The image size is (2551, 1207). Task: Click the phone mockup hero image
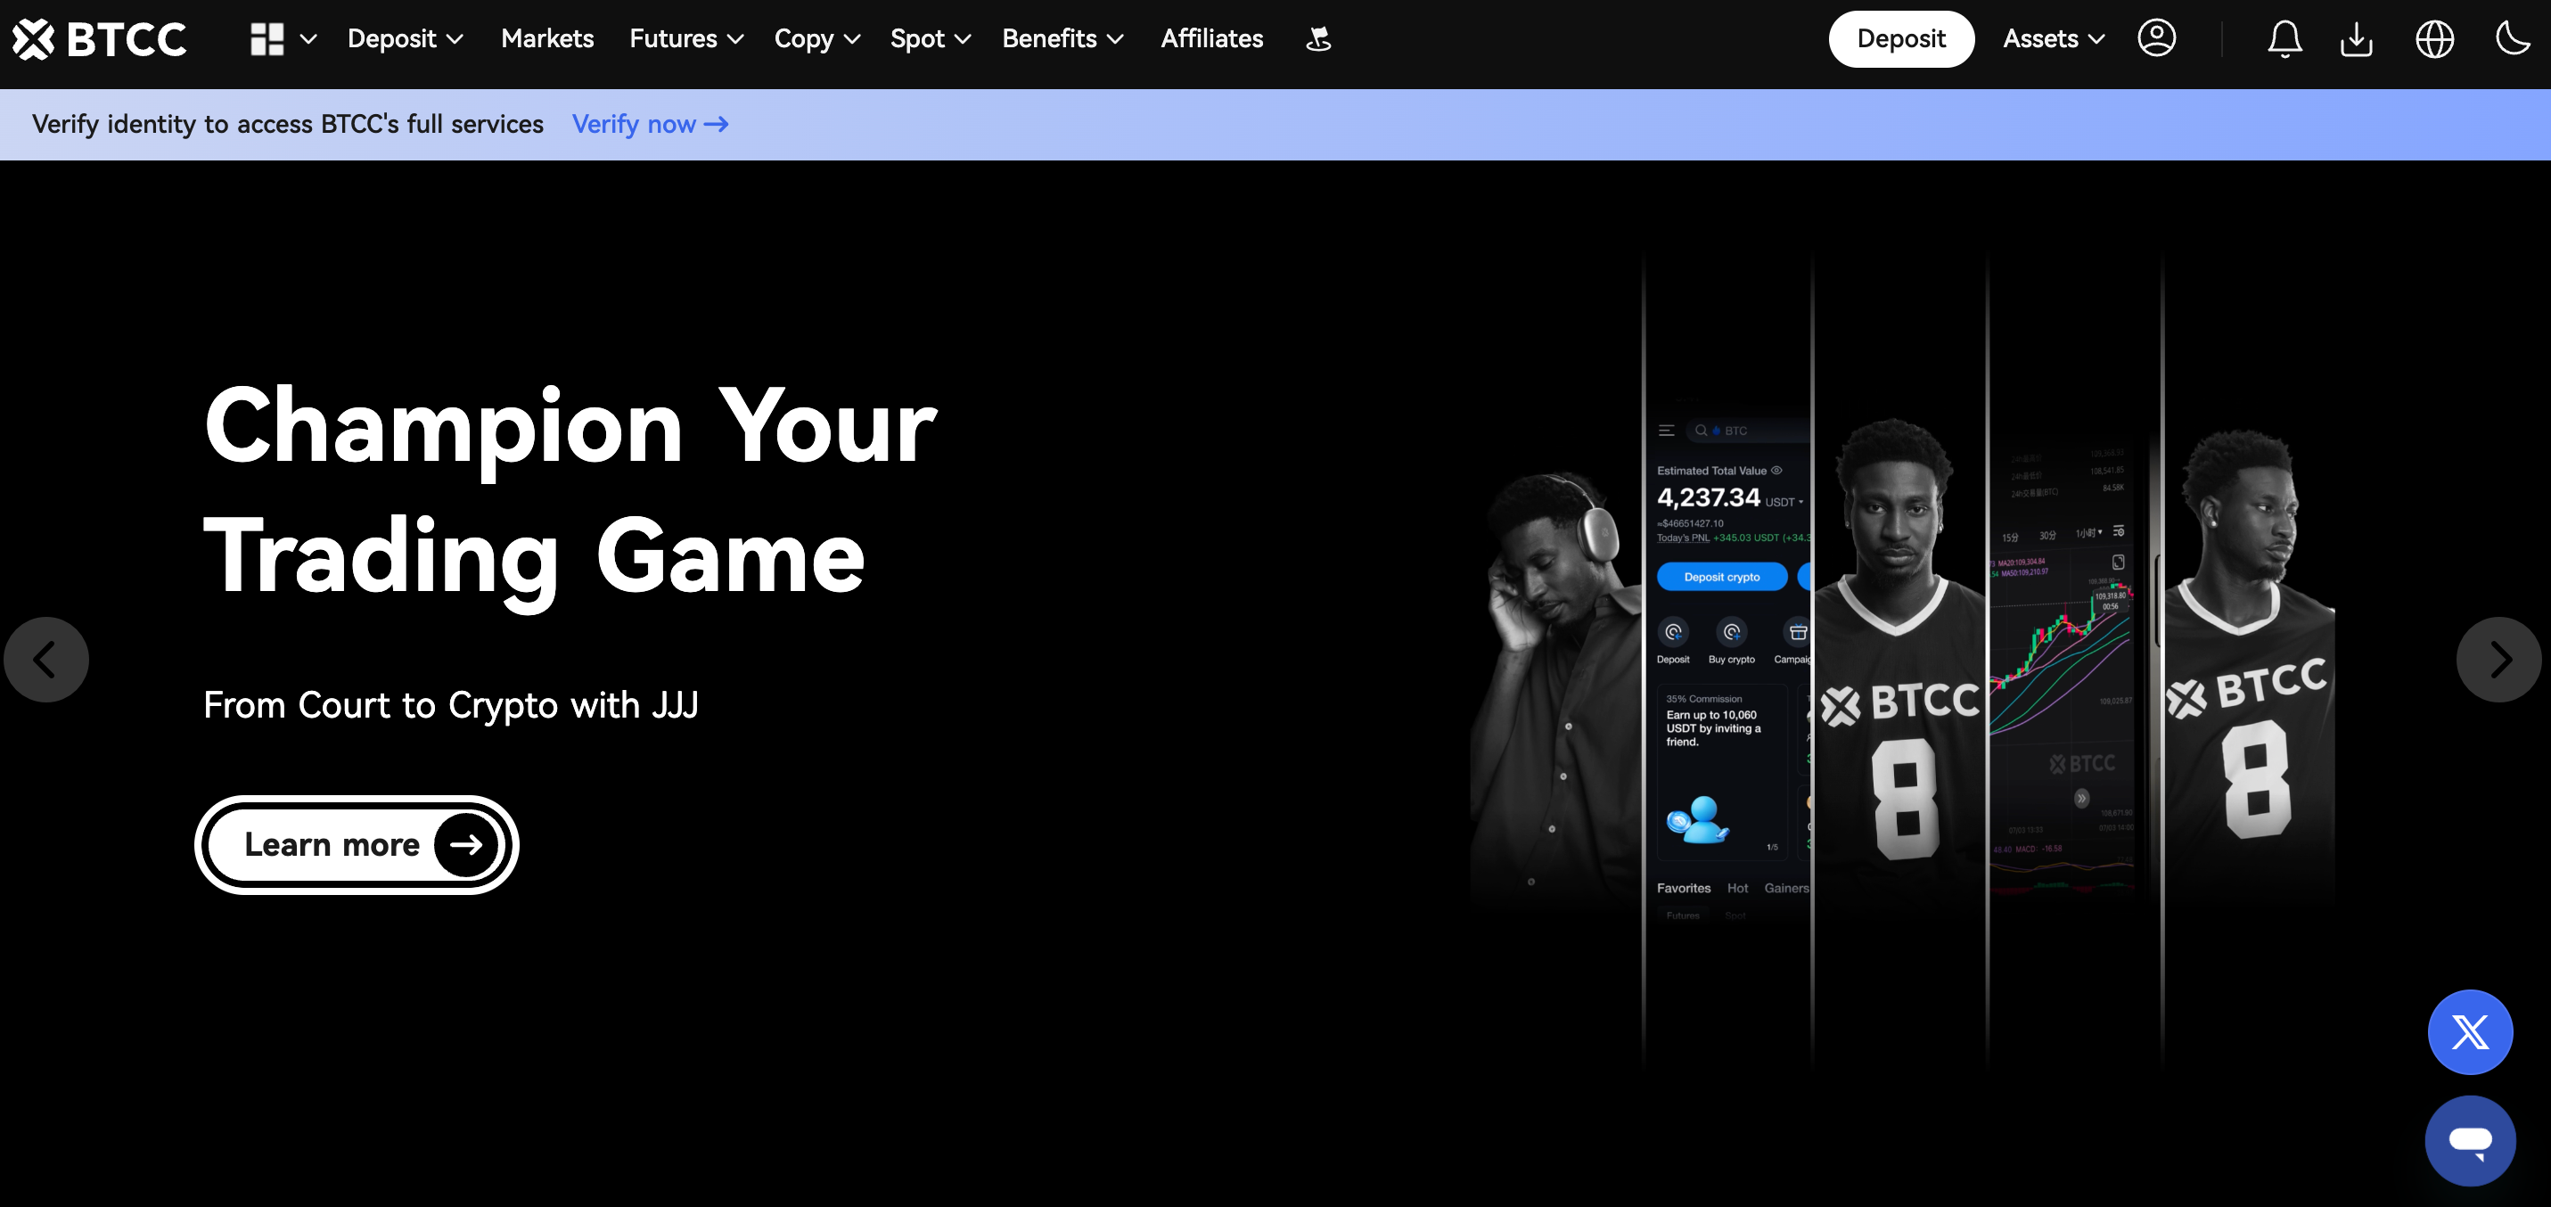point(1901,660)
